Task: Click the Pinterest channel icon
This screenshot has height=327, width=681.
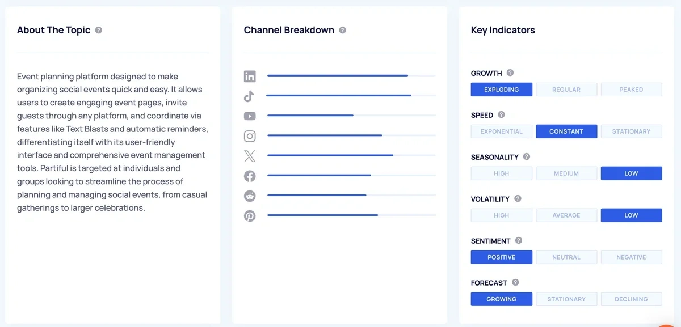Action: (x=250, y=216)
